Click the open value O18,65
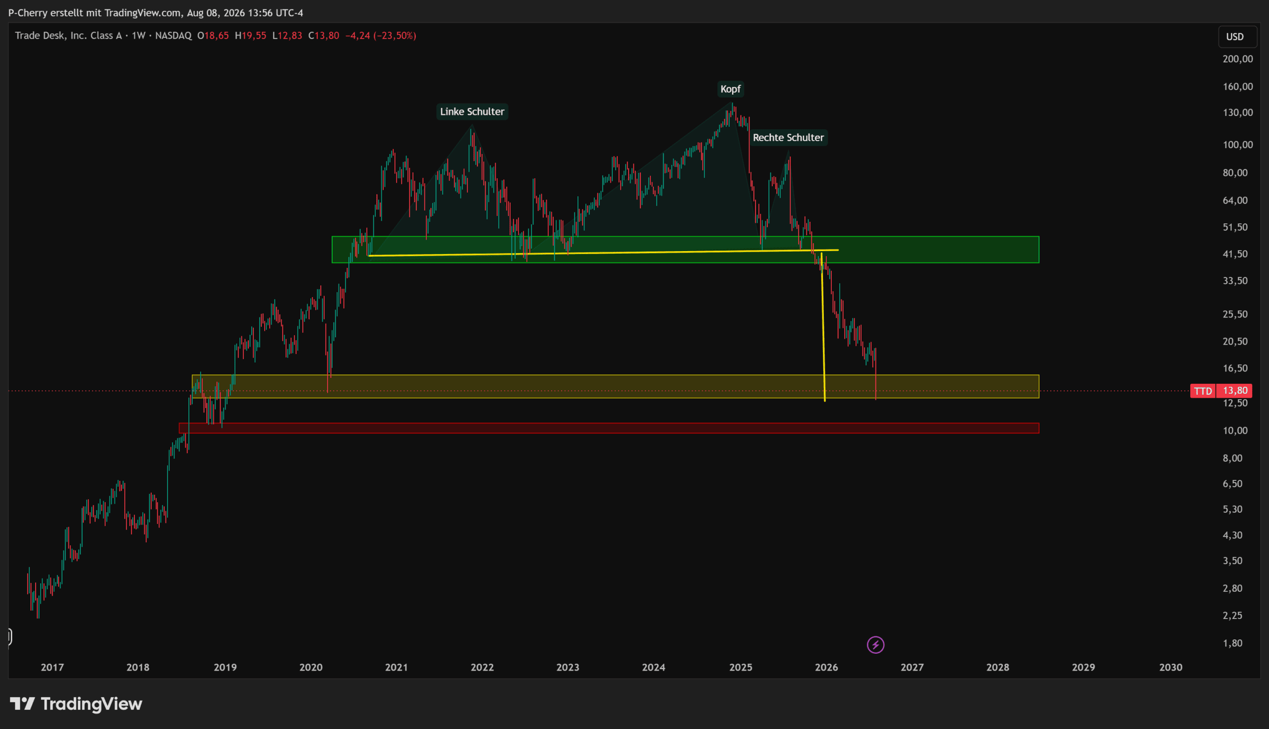Viewport: 1269px width, 729px height. 213,36
